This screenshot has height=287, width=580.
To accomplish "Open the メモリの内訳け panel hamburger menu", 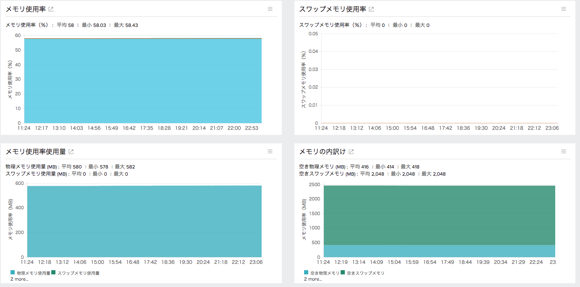I will (x=564, y=151).
